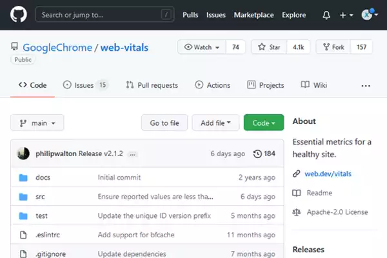The height and width of the screenshot is (258, 387).
Task: Open the src folder
Action: pos(40,197)
